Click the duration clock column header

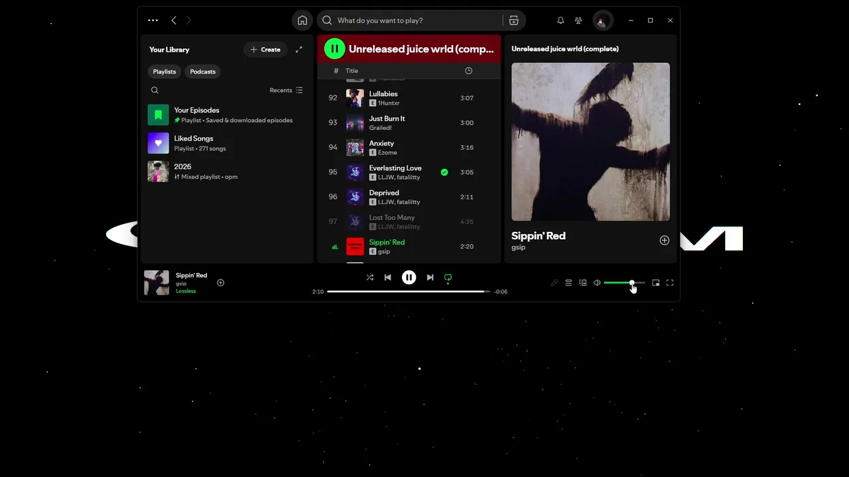[x=468, y=71]
